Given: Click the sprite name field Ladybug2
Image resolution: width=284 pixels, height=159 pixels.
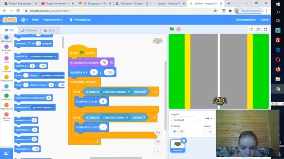Looking at the screenshot, I should coord(185,120).
